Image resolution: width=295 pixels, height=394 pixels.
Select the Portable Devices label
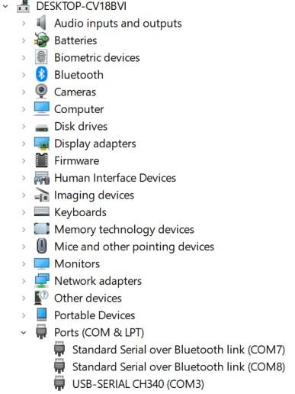pyautogui.click(x=95, y=315)
